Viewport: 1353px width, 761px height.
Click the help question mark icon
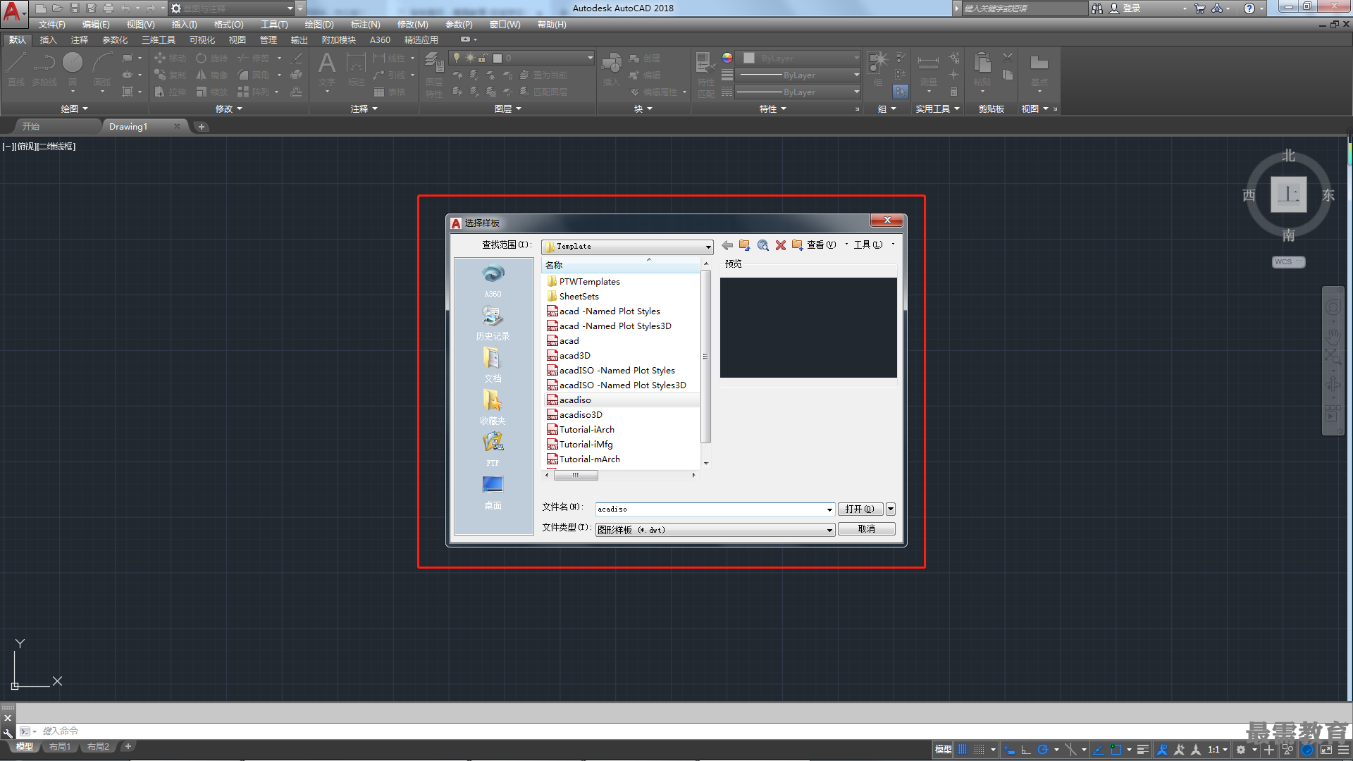point(1249,8)
